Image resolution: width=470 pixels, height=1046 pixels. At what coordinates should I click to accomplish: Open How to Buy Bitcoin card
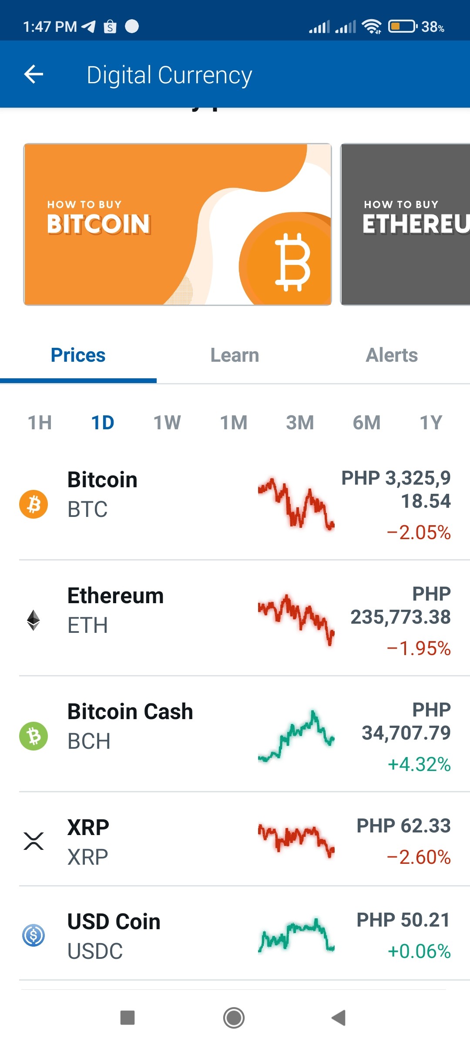click(x=178, y=224)
